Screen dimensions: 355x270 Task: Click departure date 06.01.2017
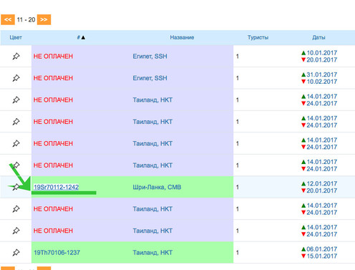(321, 249)
